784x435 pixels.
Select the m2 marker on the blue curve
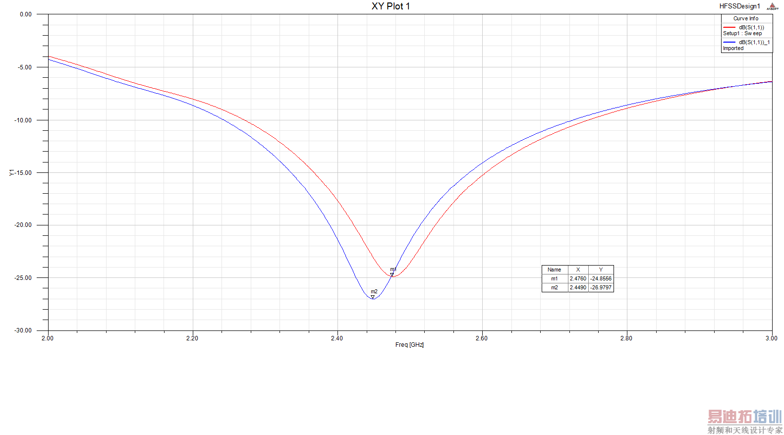[373, 297]
